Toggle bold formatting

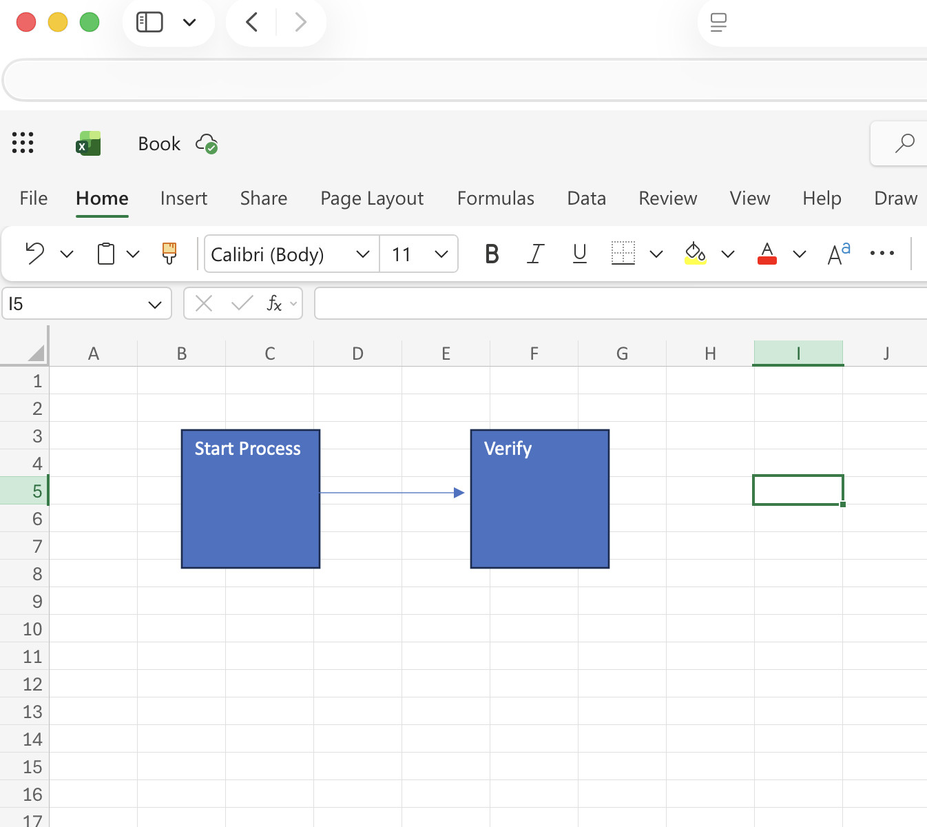492,254
